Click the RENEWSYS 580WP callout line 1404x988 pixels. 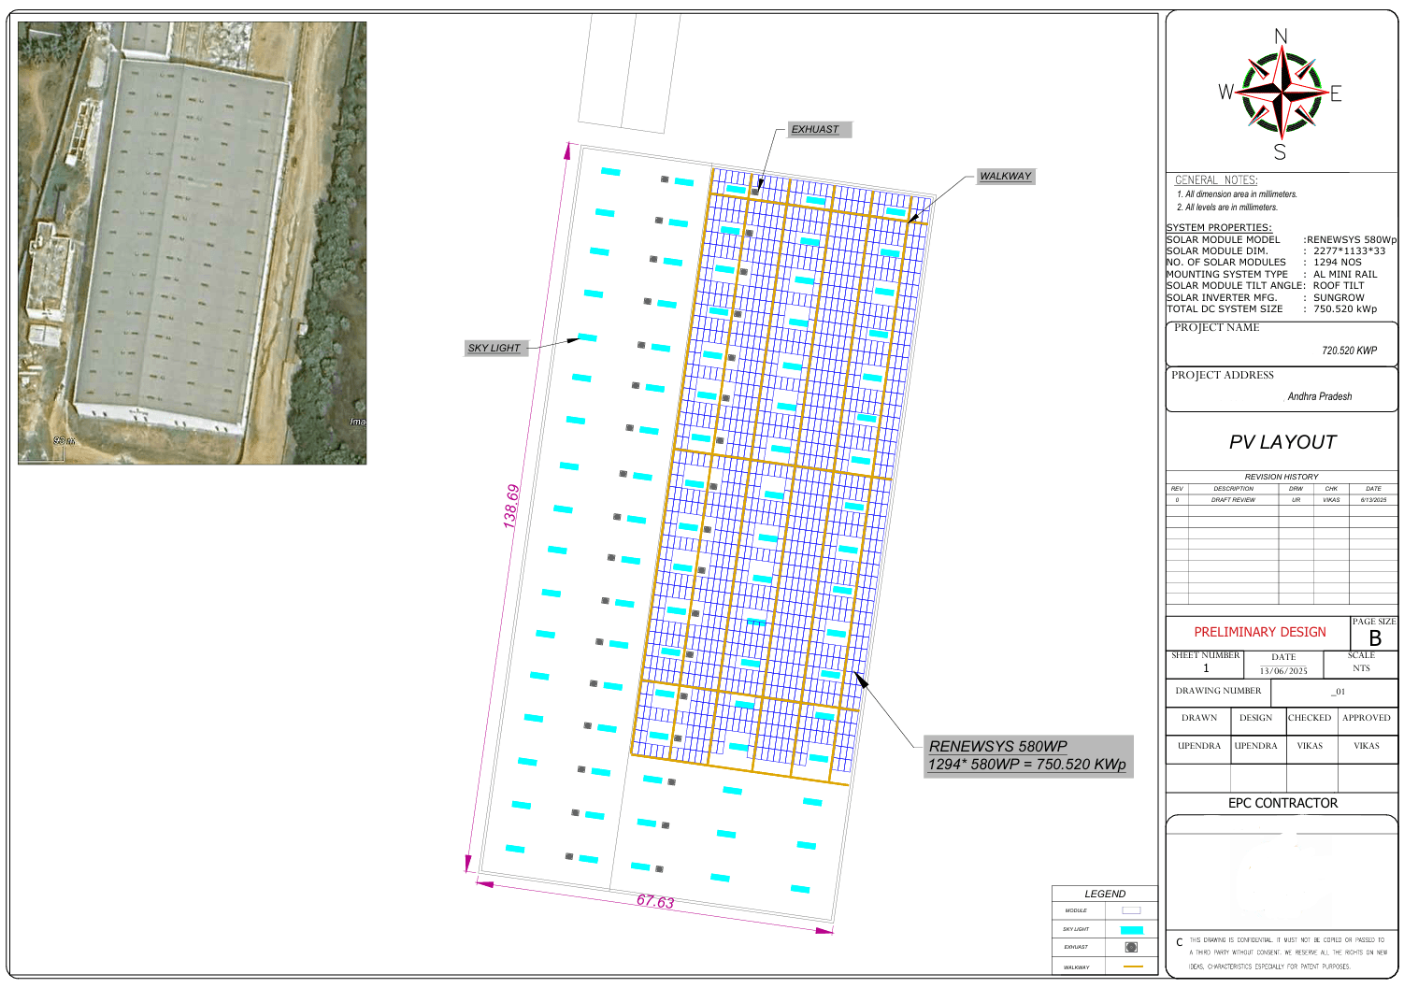pos(997,746)
